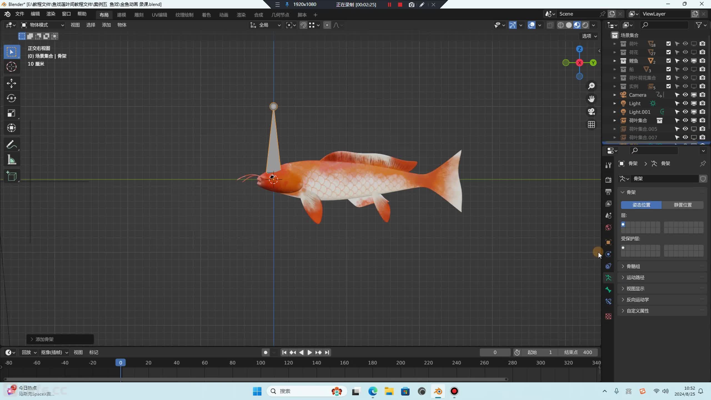Open the Physics properties tab
711x400 pixels.
pyautogui.click(x=608, y=254)
